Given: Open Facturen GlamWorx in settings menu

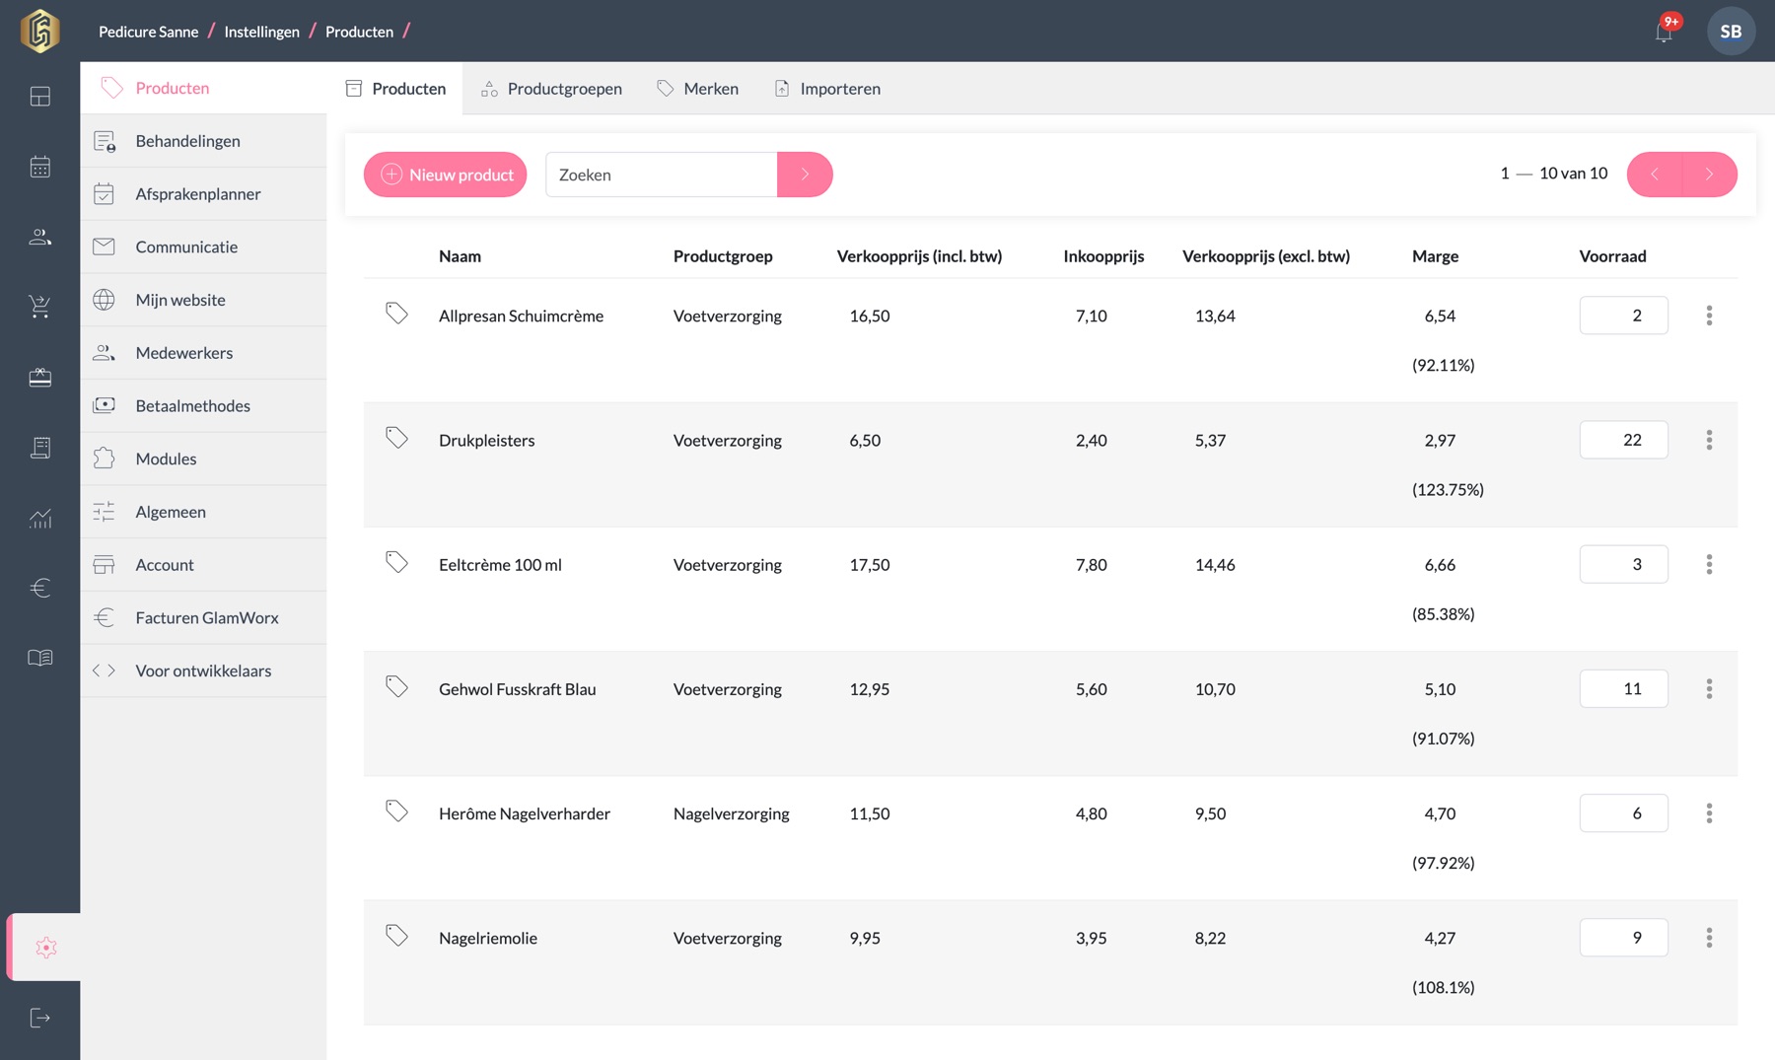Looking at the screenshot, I should pos(203,617).
